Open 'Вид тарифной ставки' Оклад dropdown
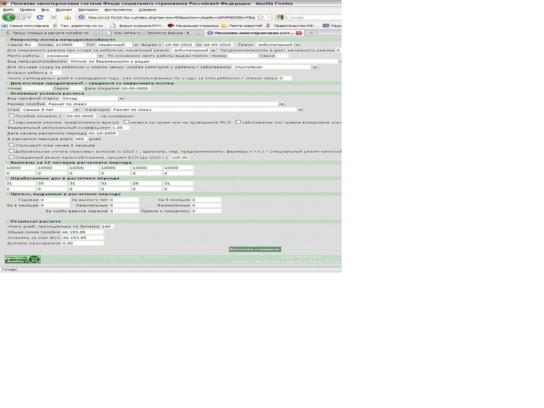This screenshot has width=544, height=408. click(x=121, y=98)
